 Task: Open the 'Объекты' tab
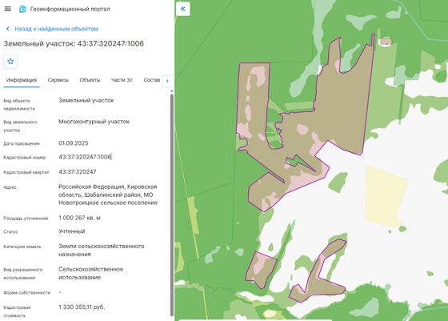click(90, 80)
